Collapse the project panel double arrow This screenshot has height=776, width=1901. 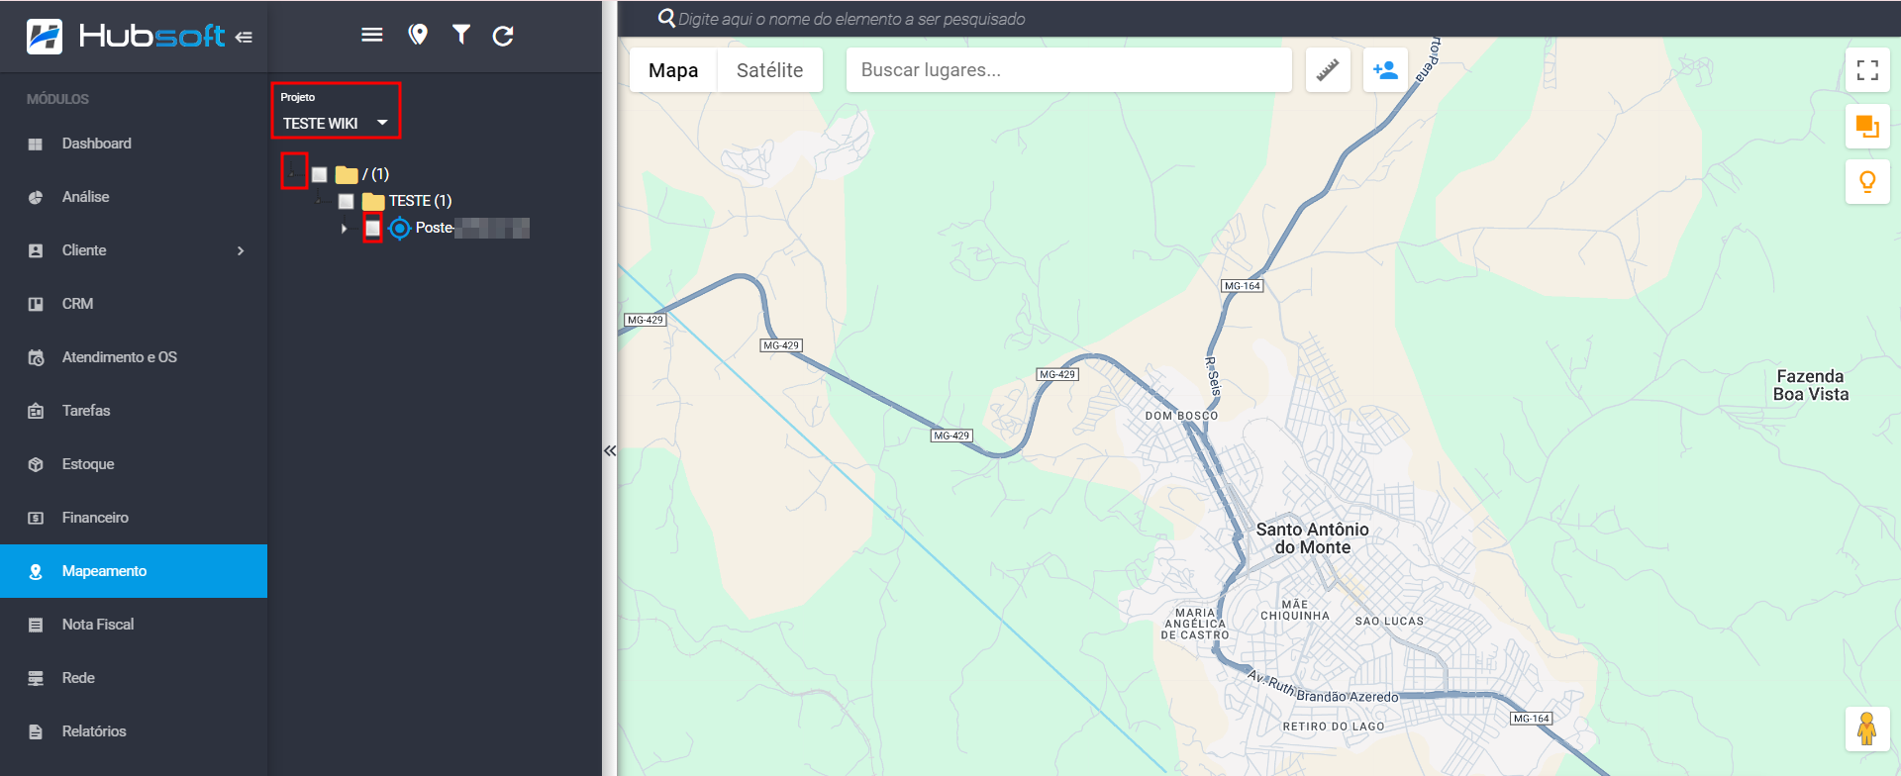tap(610, 450)
